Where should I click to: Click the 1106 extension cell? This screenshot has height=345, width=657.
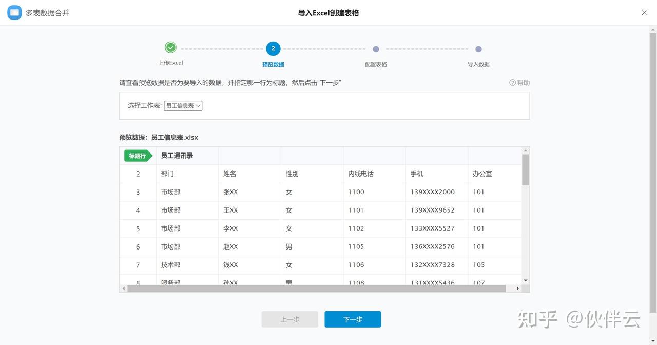[375, 265]
